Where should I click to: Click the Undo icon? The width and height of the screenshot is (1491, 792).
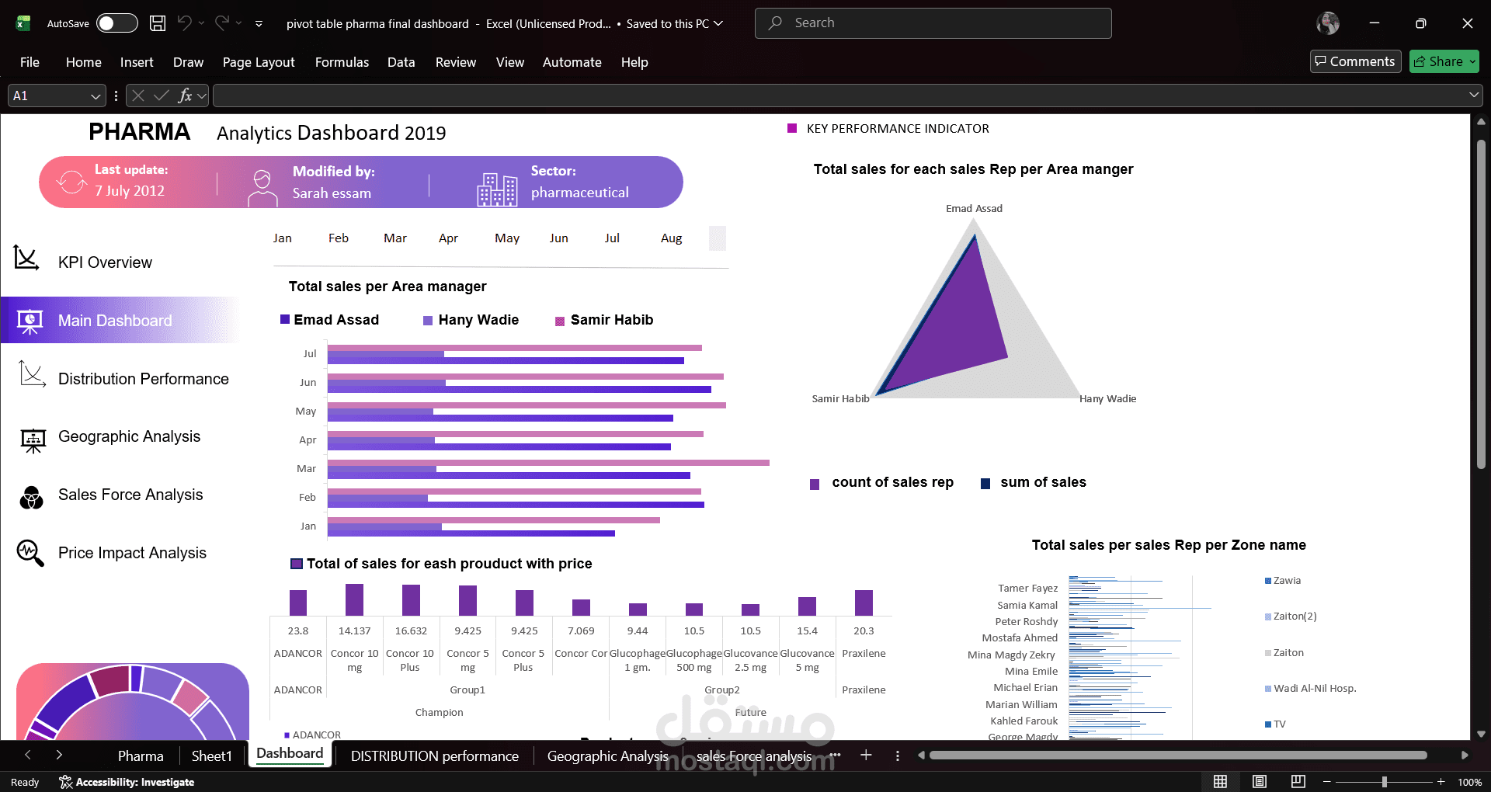point(185,23)
